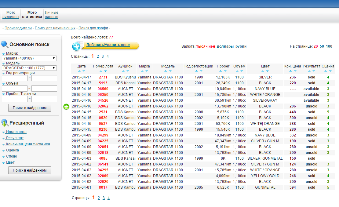Sort Модель column ascending in table header
Viewport: 339px width, 207px height.
166,71
